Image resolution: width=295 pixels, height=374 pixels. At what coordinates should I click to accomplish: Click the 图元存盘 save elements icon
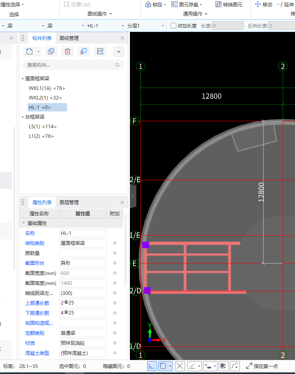(x=174, y=4)
